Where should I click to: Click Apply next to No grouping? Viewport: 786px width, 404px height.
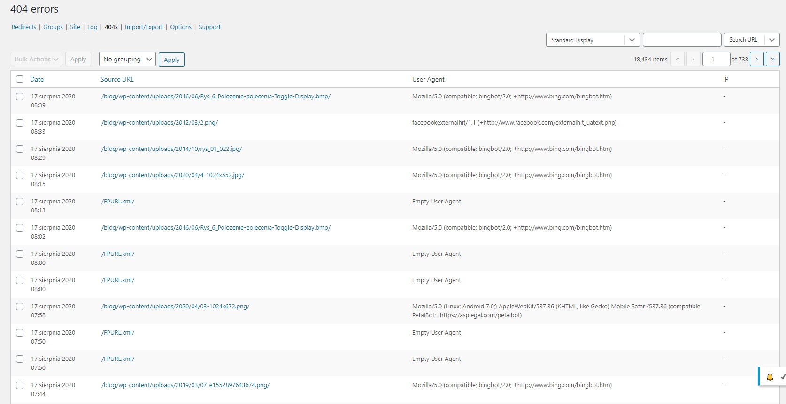click(x=171, y=60)
